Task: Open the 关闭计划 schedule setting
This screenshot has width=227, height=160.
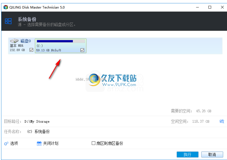Action: pyautogui.click(x=51, y=144)
